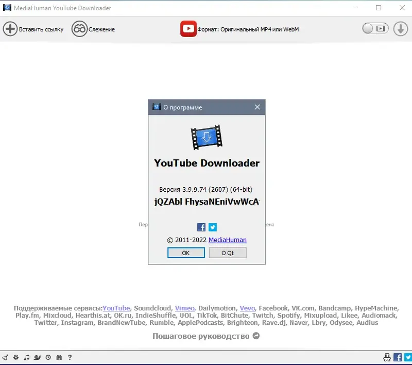The image size is (412, 365).
Task: Click the plus icon to paste a link
Action: [x=10, y=29]
